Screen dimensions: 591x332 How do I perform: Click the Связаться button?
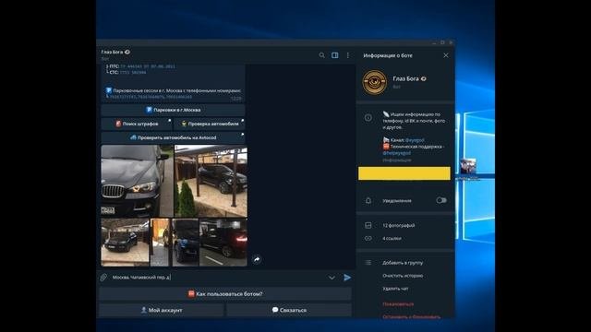click(289, 310)
